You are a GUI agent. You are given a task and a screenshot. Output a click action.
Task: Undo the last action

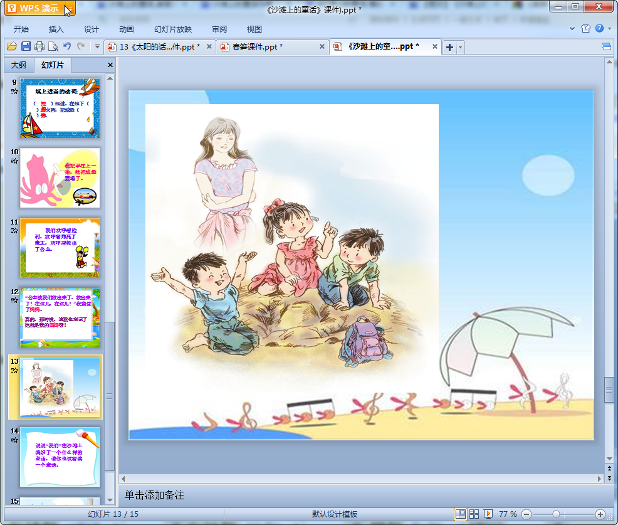(67, 46)
